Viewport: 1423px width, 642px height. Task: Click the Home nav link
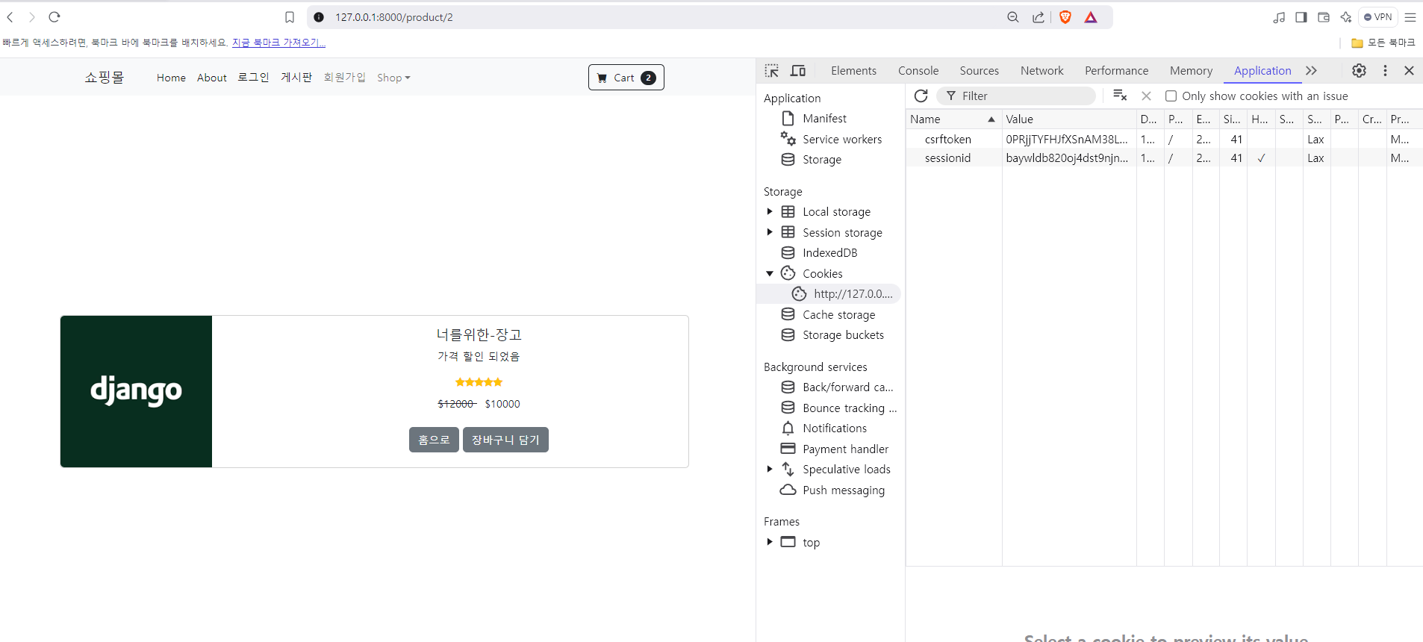[x=171, y=78]
